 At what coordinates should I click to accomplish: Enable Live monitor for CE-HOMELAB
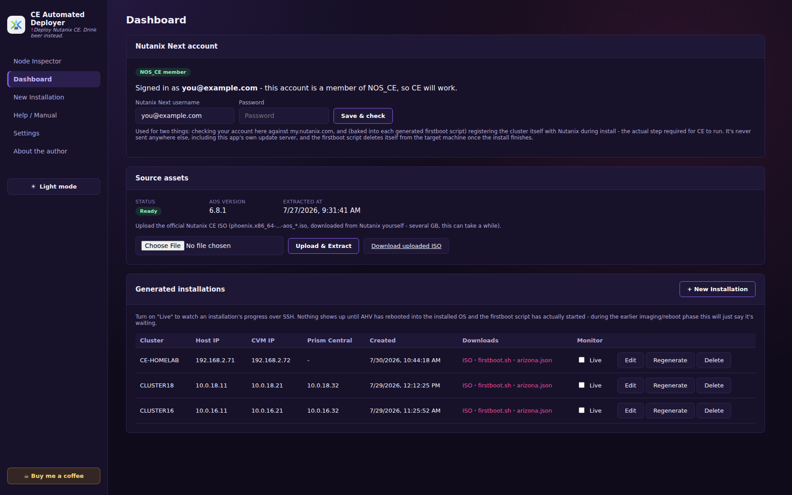tap(581, 360)
